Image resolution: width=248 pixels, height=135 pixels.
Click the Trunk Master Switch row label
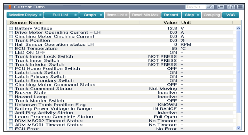[40, 101]
